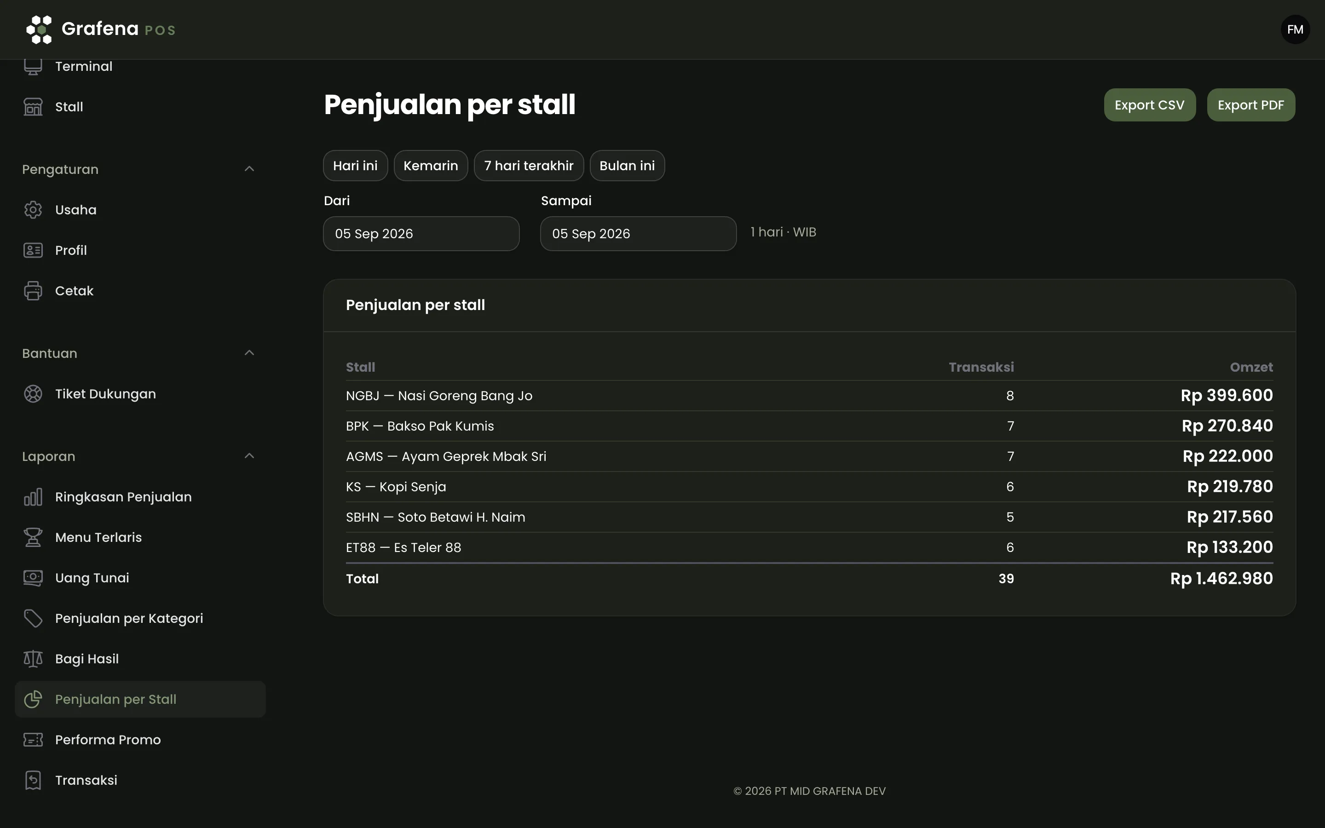This screenshot has height=828, width=1325.
Task: Click the Penjualan per Kategori tag icon
Action: click(33, 618)
